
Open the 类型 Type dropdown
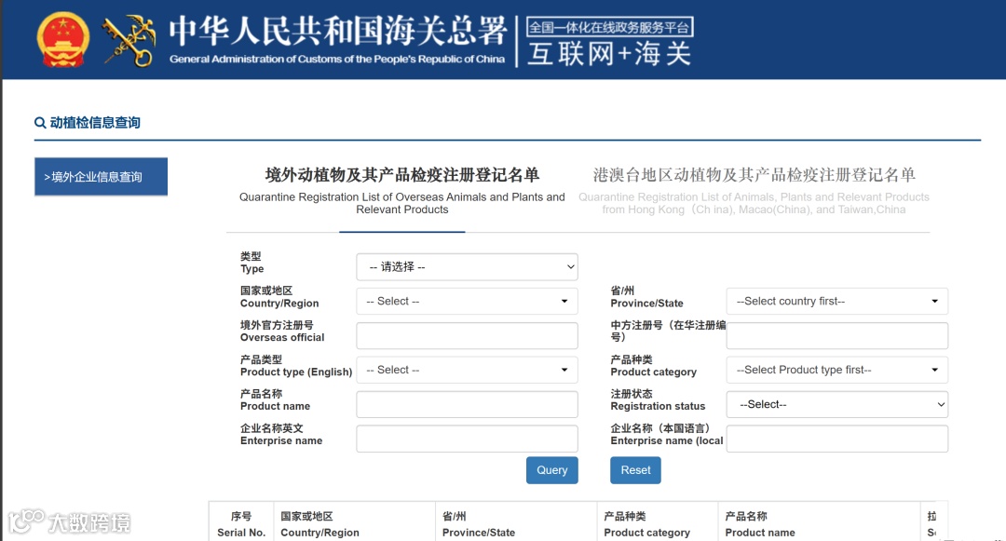pyautogui.click(x=467, y=266)
